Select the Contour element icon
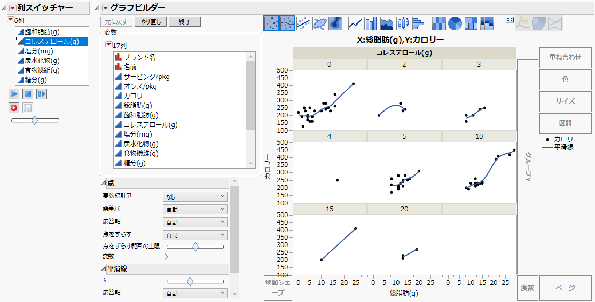The image size is (595, 302). point(335,23)
